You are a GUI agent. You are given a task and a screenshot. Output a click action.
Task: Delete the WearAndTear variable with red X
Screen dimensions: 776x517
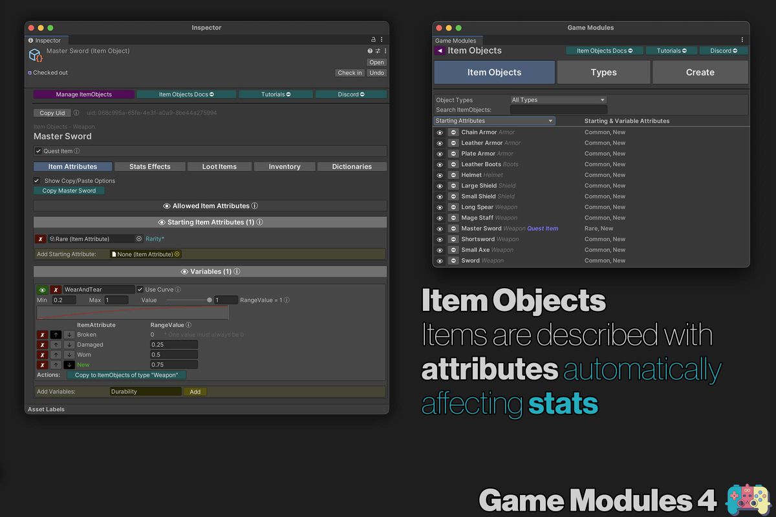point(56,290)
